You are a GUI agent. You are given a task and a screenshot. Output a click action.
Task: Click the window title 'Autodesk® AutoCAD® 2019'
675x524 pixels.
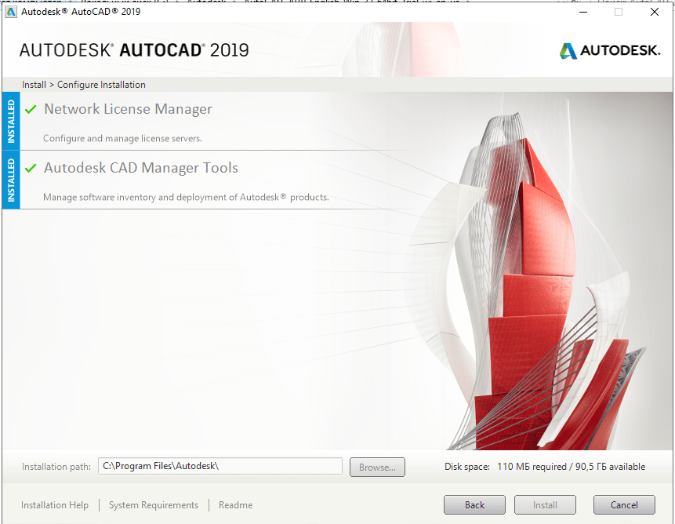81,12
